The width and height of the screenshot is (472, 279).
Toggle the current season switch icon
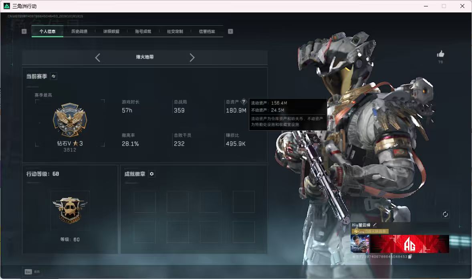54,76
